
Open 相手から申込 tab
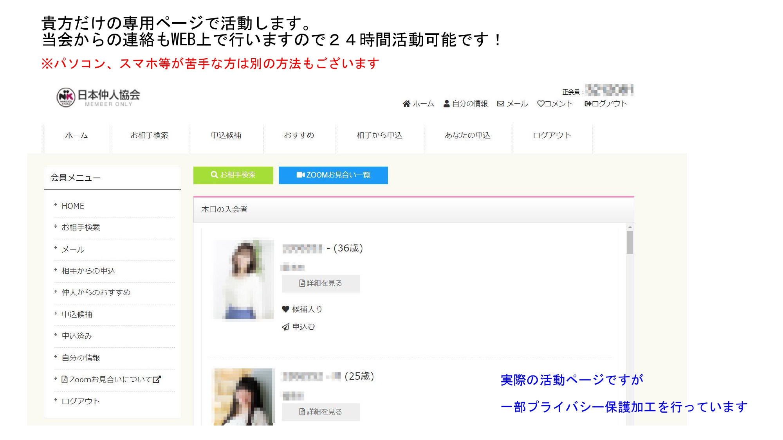[x=380, y=135]
